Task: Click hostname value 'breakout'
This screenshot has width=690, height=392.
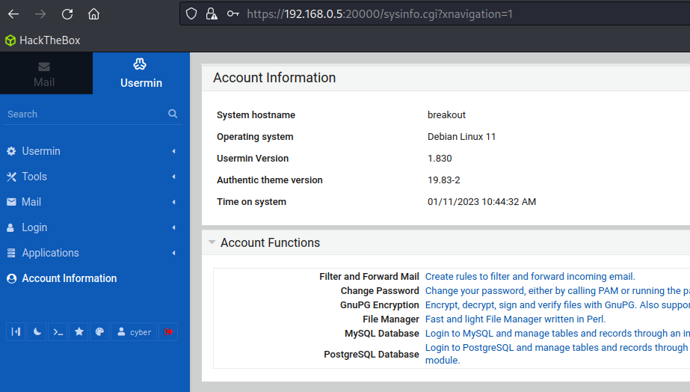Action: 446,115
